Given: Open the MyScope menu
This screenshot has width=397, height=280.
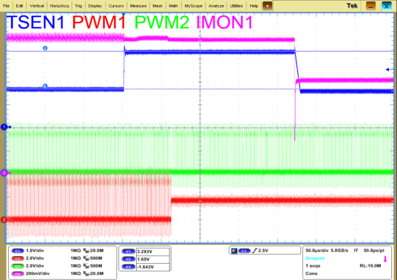Looking at the screenshot, I should (193, 5).
